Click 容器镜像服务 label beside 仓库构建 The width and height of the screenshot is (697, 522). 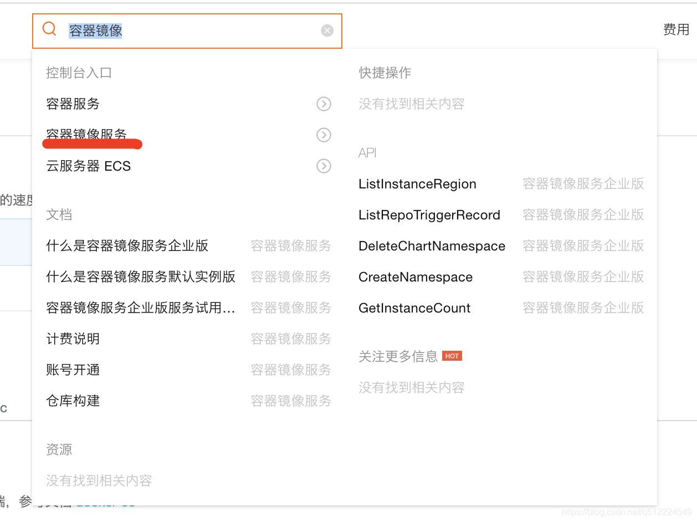coord(291,401)
